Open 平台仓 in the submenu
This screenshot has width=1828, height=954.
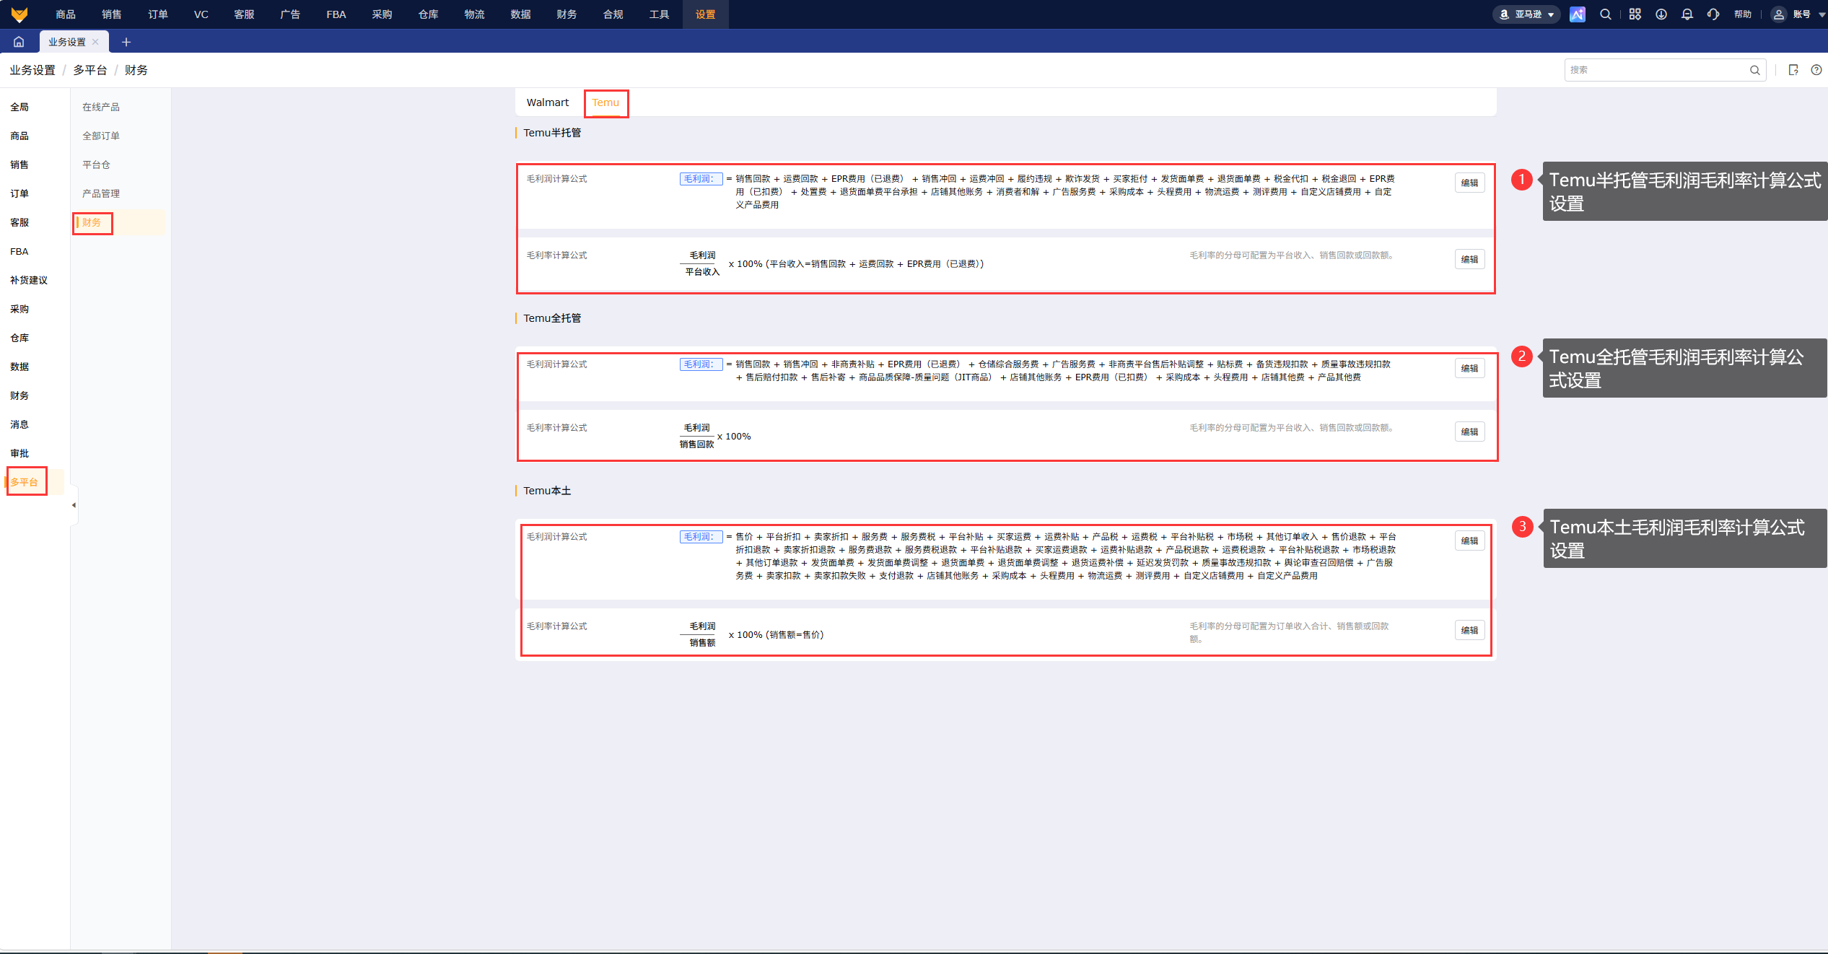[96, 165]
